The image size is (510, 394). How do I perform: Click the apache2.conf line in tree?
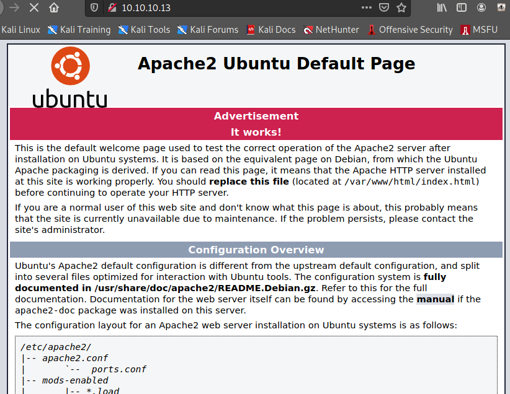75,358
